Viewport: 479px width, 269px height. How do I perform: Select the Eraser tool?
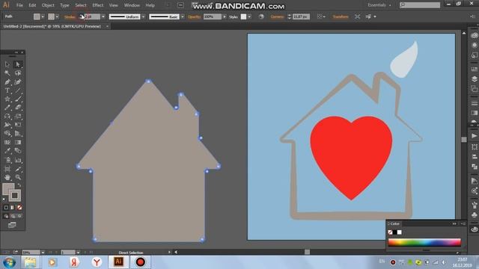pyautogui.click(x=18, y=108)
